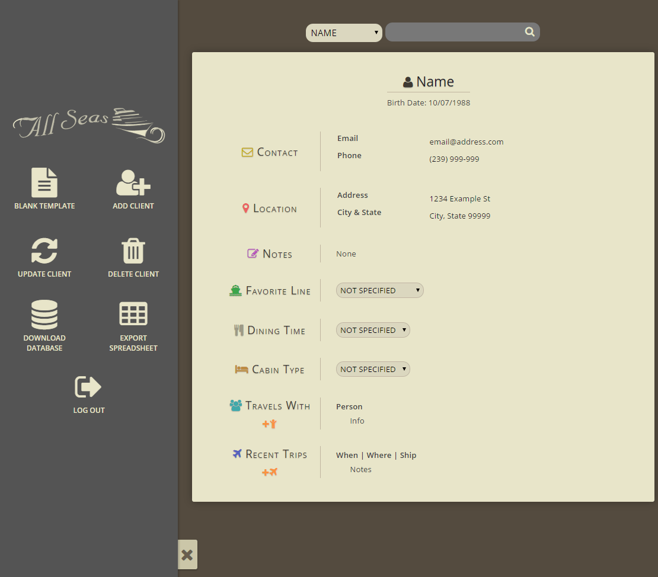Open the Dining Time dropdown
Screen dimensions: 658x577
coord(372,330)
